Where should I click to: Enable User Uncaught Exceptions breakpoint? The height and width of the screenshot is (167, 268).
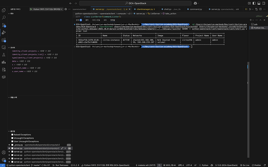pos(12,141)
